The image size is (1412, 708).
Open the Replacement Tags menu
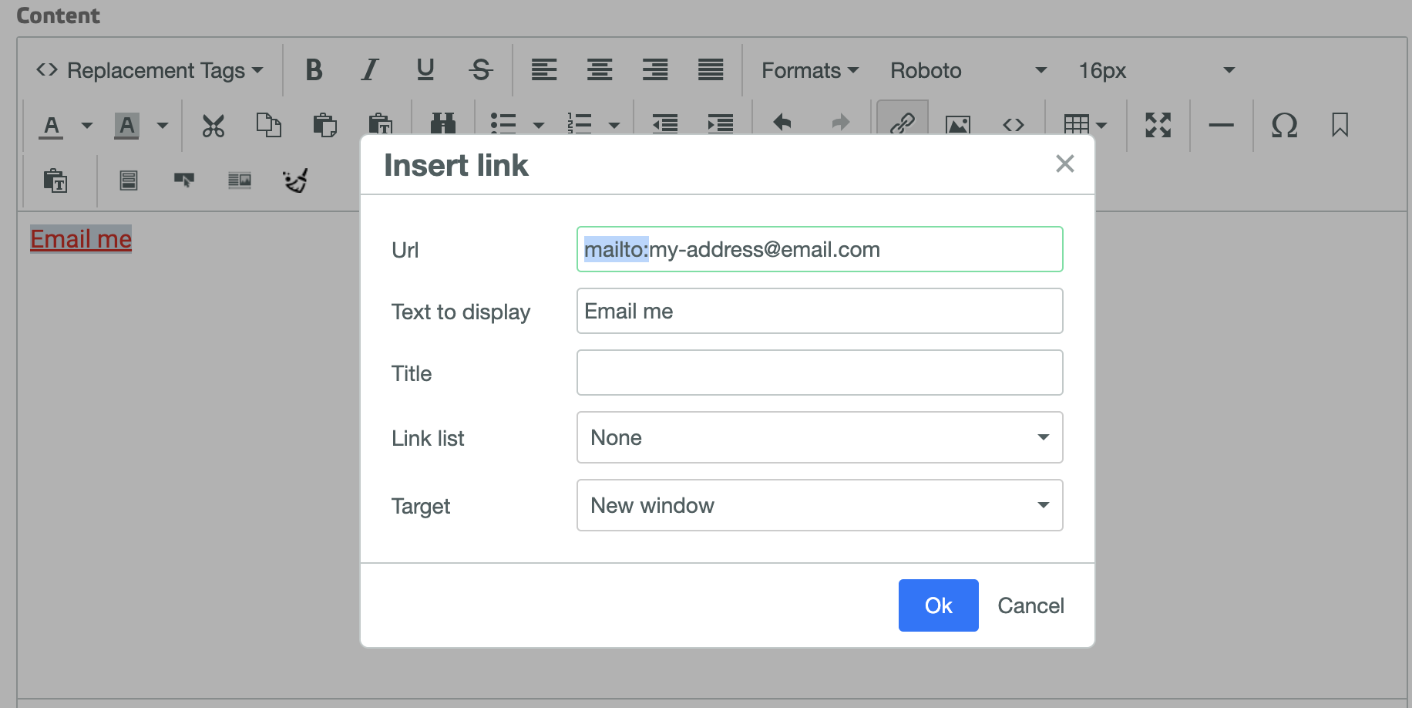(x=150, y=70)
